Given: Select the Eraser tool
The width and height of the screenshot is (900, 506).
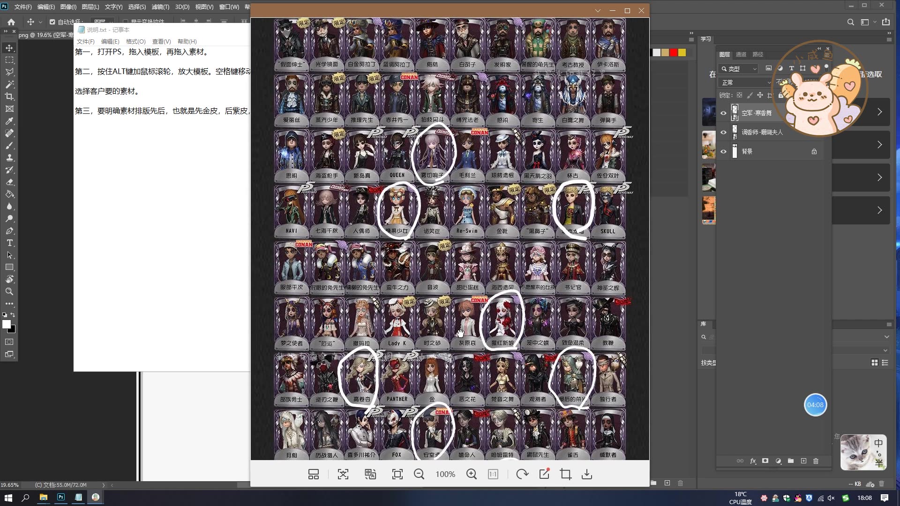Looking at the screenshot, I should (9, 182).
